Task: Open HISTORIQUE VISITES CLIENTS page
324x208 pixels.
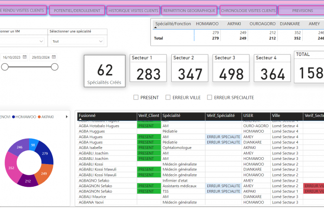Action: coord(133,11)
